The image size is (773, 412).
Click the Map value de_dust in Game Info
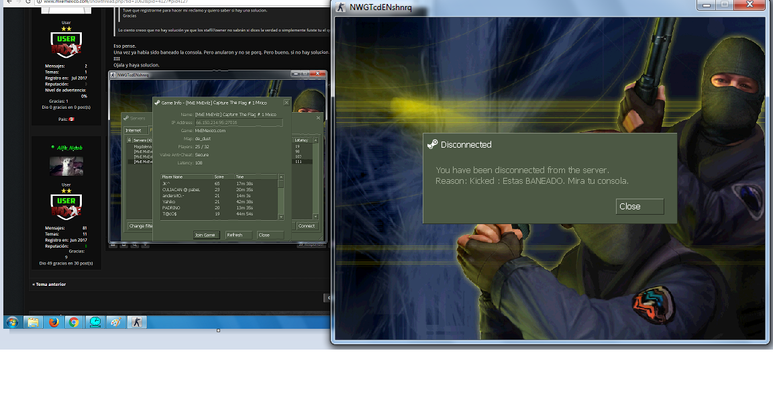click(x=203, y=138)
